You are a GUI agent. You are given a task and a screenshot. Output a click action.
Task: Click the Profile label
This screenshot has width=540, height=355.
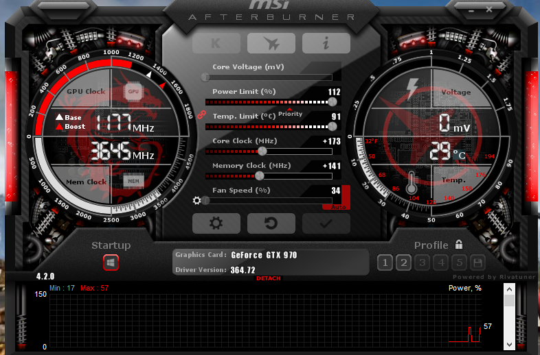tap(431, 245)
